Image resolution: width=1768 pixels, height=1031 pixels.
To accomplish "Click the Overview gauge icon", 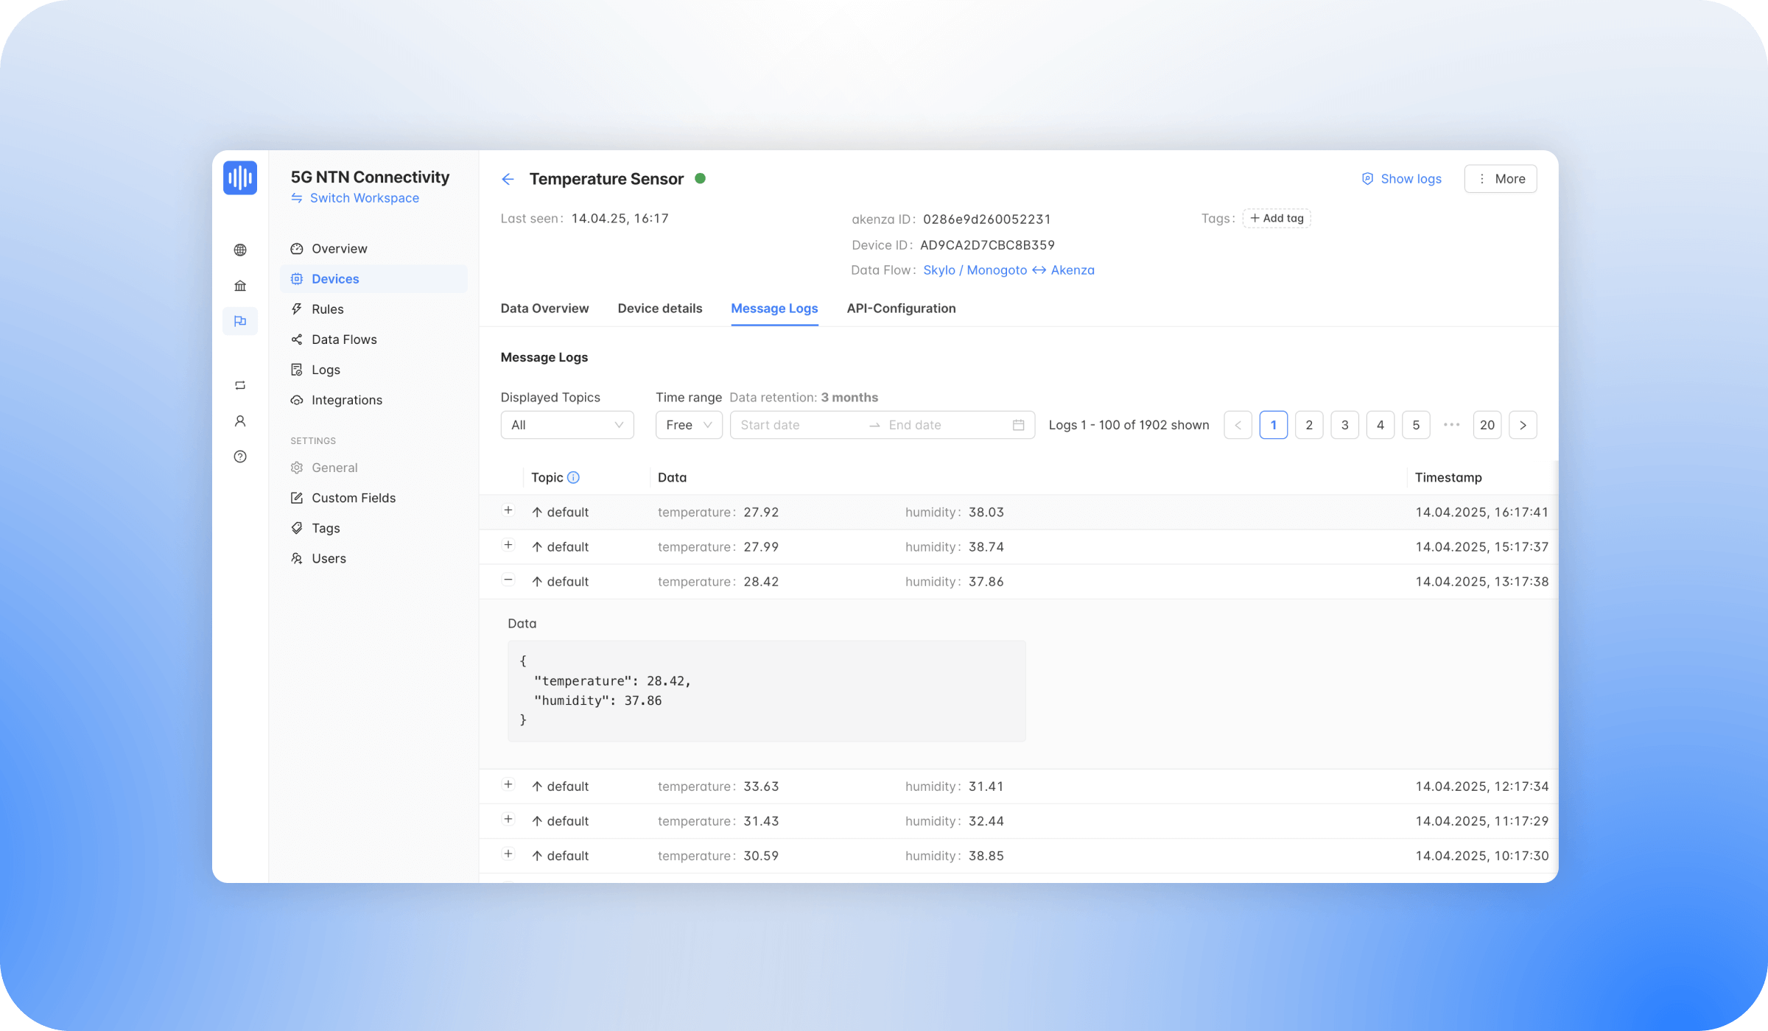I will (x=297, y=249).
